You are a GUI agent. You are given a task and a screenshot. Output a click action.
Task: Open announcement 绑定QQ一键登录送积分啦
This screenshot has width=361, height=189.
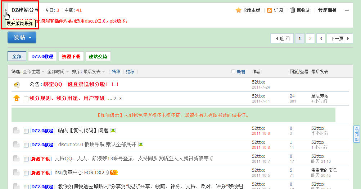point(81,84)
